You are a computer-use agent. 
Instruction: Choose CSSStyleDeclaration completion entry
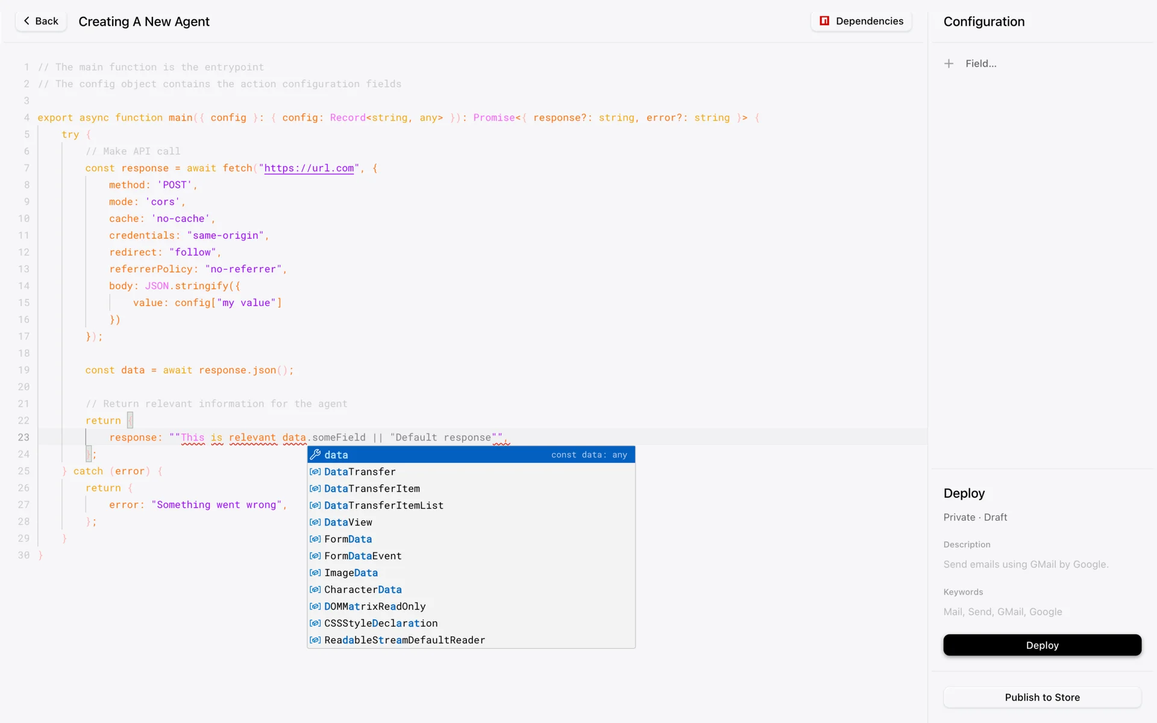pos(381,624)
